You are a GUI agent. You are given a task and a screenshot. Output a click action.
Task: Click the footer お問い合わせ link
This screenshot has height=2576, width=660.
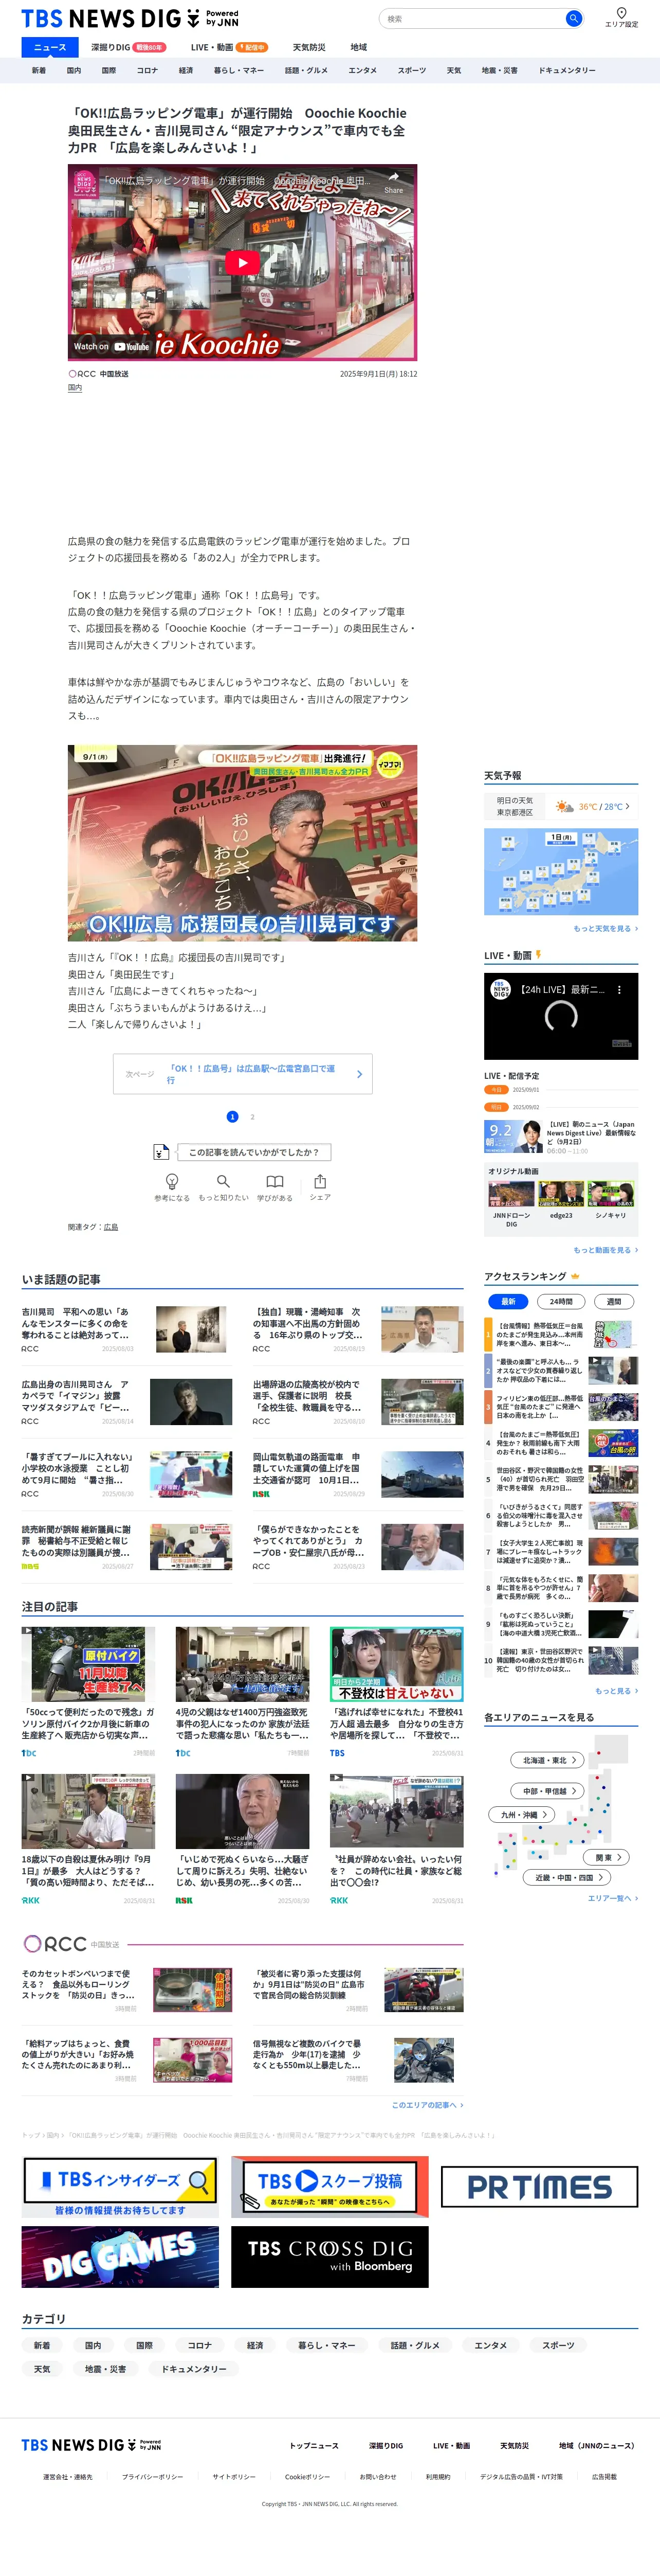tap(378, 2477)
